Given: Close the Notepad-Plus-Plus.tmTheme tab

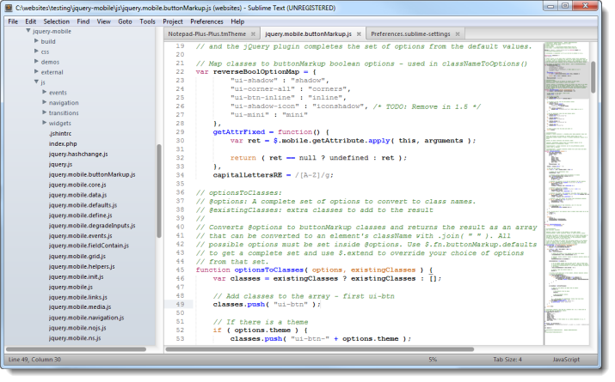Looking at the screenshot, I should tap(253, 34).
